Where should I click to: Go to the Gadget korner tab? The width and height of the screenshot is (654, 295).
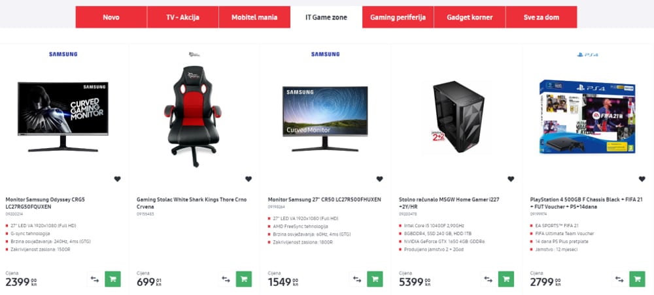pyautogui.click(x=470, y=17)
